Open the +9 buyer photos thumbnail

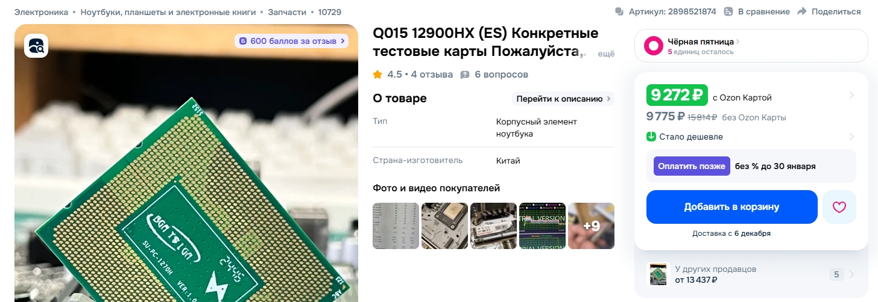591,226
